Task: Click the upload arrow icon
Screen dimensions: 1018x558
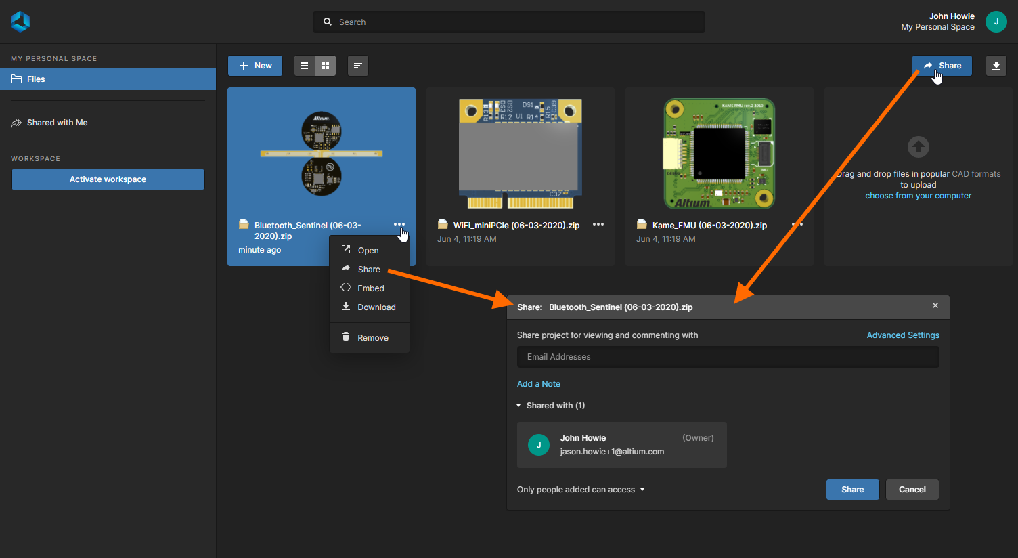Action: 918,147
